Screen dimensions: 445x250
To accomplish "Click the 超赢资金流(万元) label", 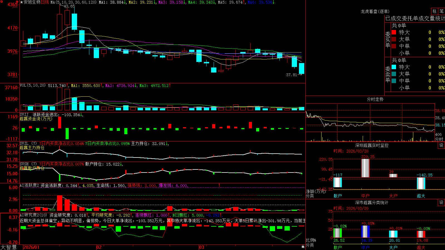I will 36,119.
